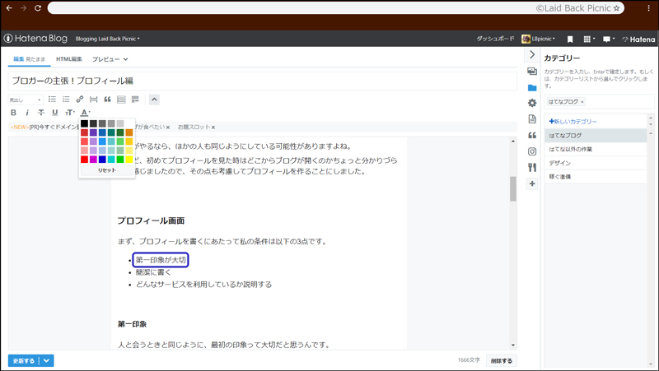The image size is (659, 371).
Task: Select the はてな以外の作業 category
Action: [x=596, y=149]
